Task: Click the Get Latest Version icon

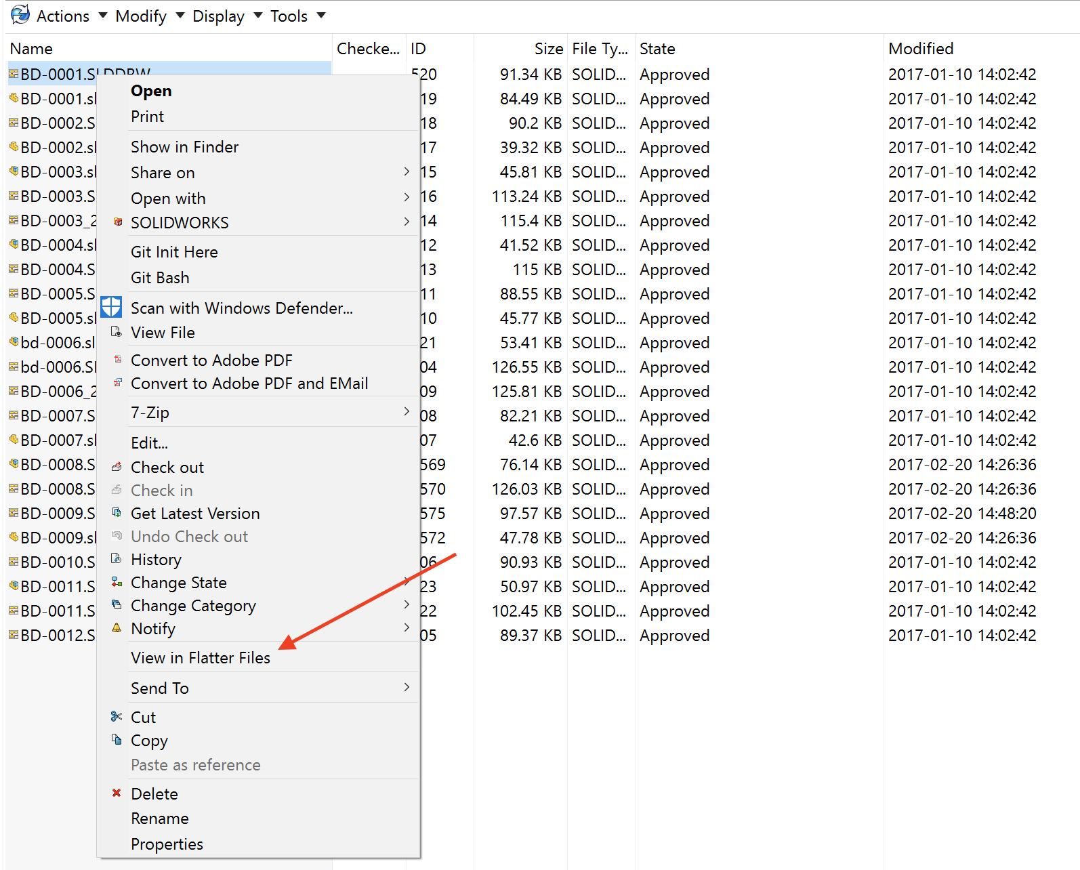Action: 117,513
